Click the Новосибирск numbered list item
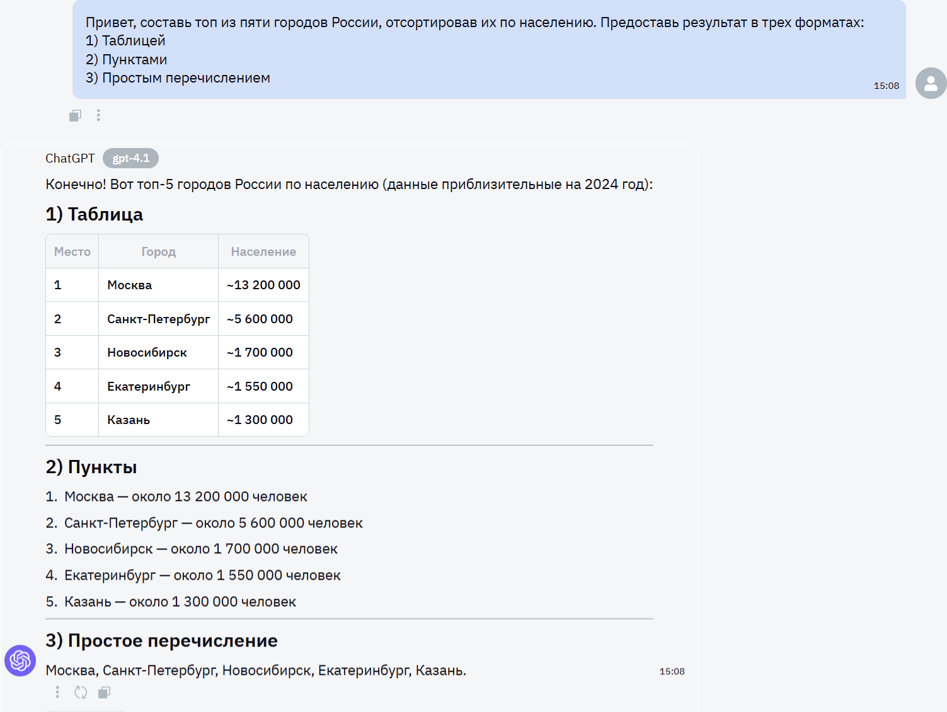This screenshot has height=712, width=947. pyautogui.click(x=200, y=549)
